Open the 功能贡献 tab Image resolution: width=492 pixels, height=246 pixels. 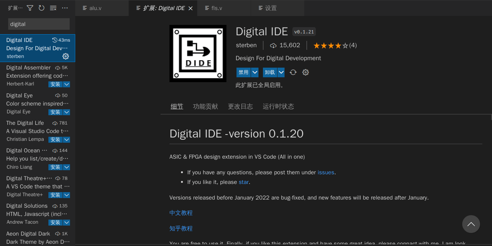pyautogui.click(x=206, y=107)
